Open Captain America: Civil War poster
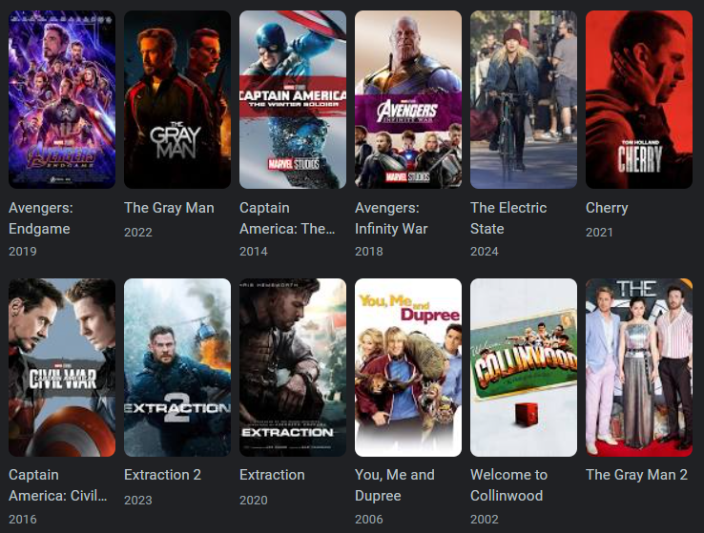This screenshot has width=704, height=533. point(62,367)
